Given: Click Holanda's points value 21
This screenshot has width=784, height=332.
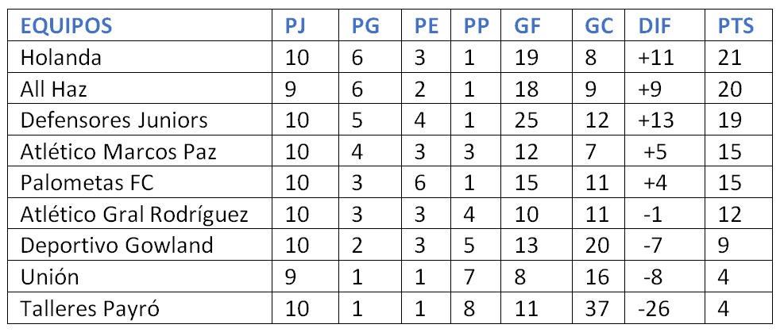Looking at the screenshot, I should (x=728, y=58).
